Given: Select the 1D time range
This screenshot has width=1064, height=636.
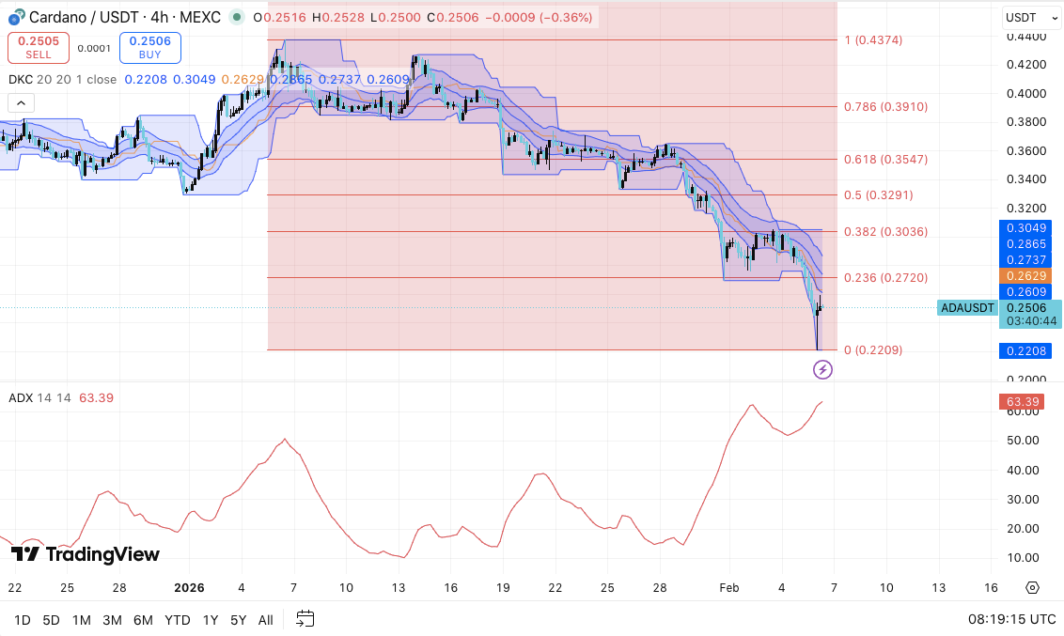Looking at the screenshot, I should [x=23, y=620].
